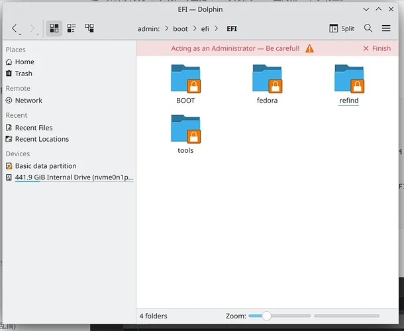404x331 pixels.
Task: Click the Split view button
Action: click(342, 28)
